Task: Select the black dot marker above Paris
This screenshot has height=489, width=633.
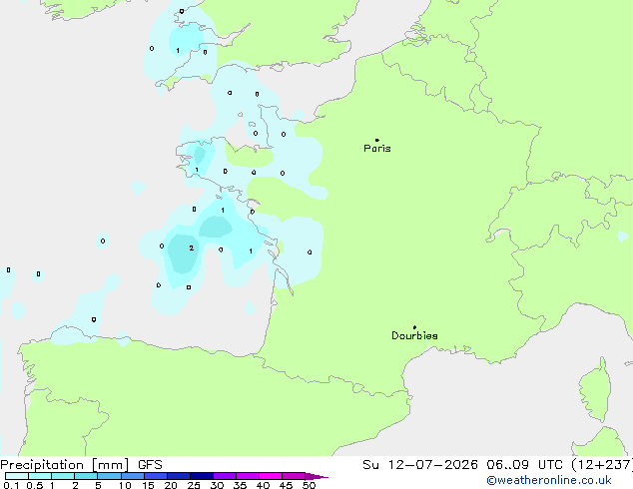Action: tap(377, 140)
